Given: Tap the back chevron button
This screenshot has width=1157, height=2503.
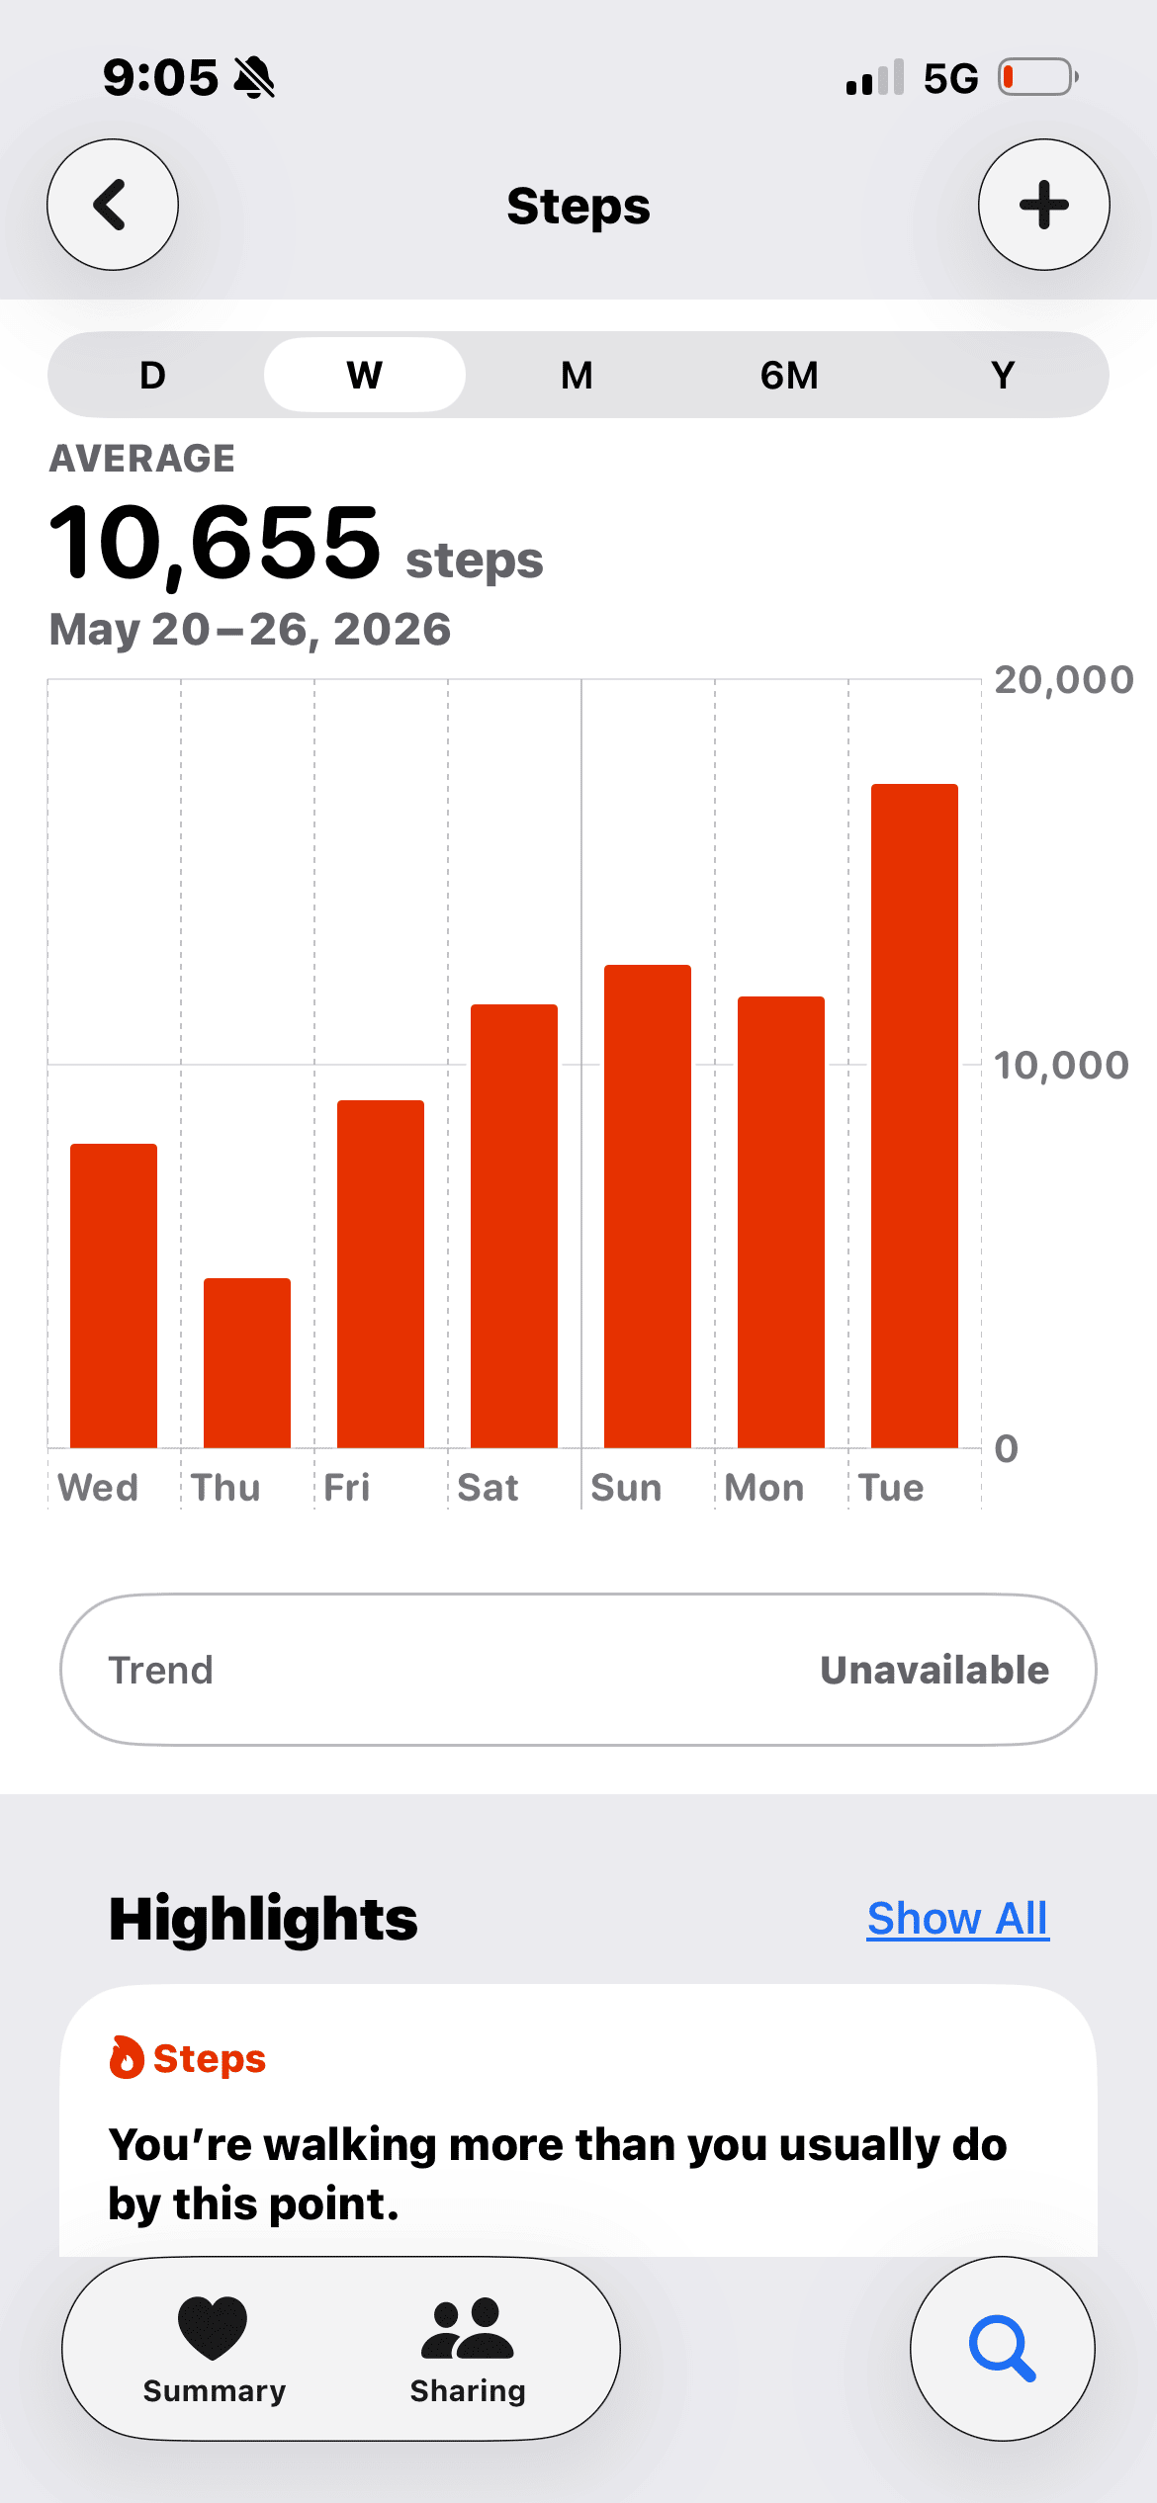Looking at the screenshot, I should 113,205.
